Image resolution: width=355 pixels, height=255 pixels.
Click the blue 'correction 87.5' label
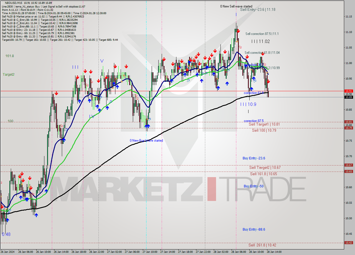coord(254,121)
